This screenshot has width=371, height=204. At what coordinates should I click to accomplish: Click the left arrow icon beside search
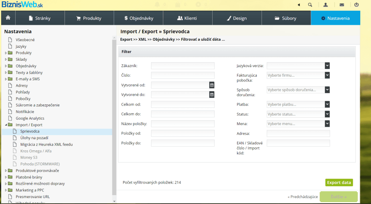299,4
